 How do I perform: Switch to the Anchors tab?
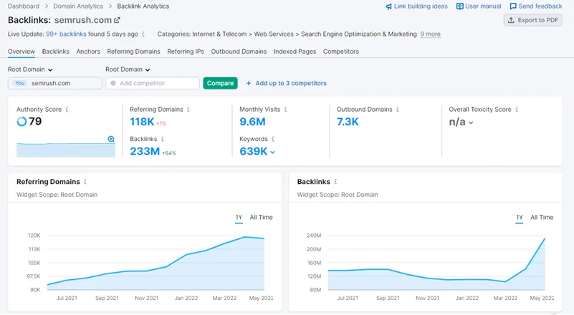[x=88, y=52]
